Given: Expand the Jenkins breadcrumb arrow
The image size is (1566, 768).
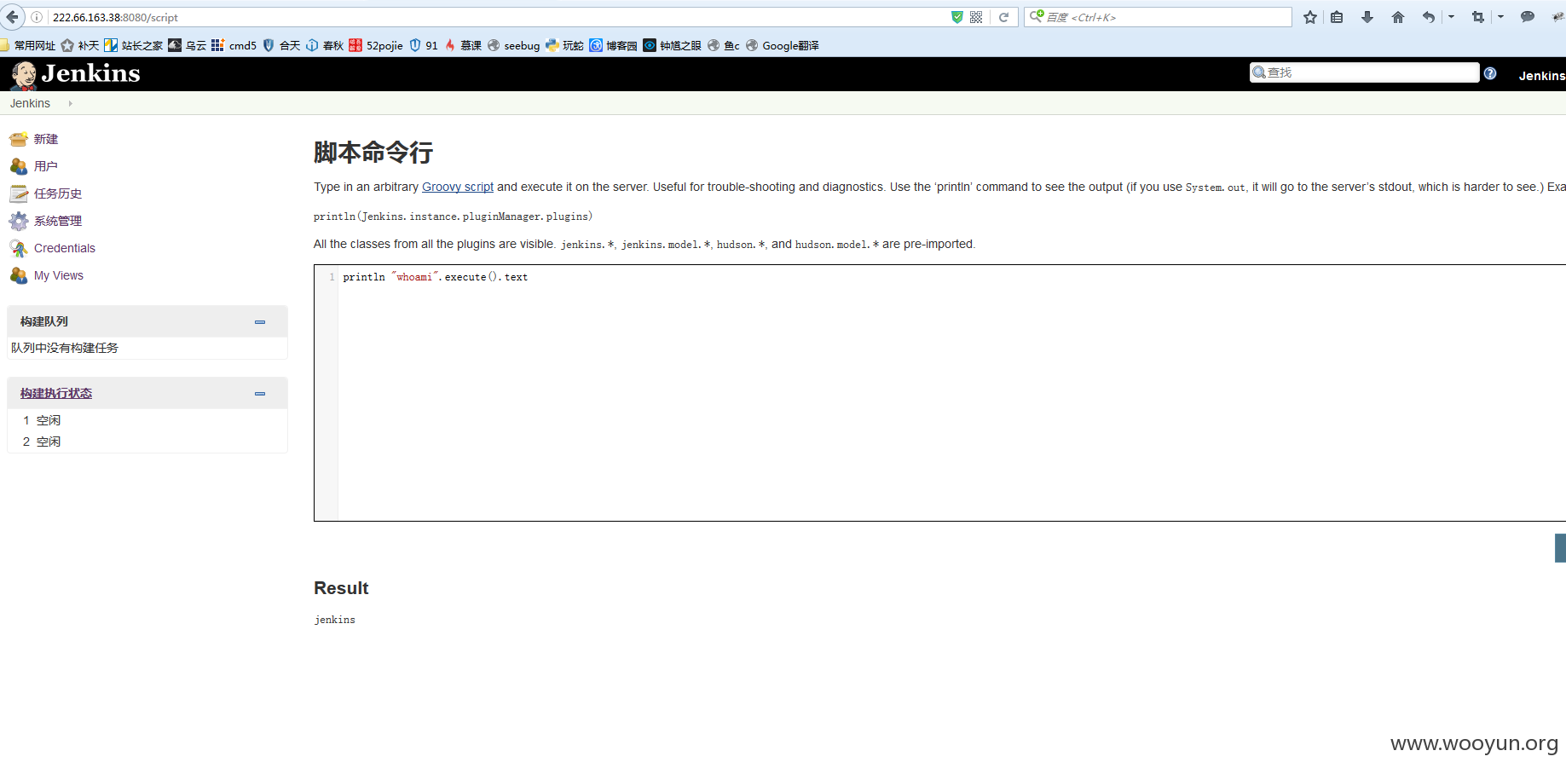Looking at the screenshot, I should tap(70, 103).
